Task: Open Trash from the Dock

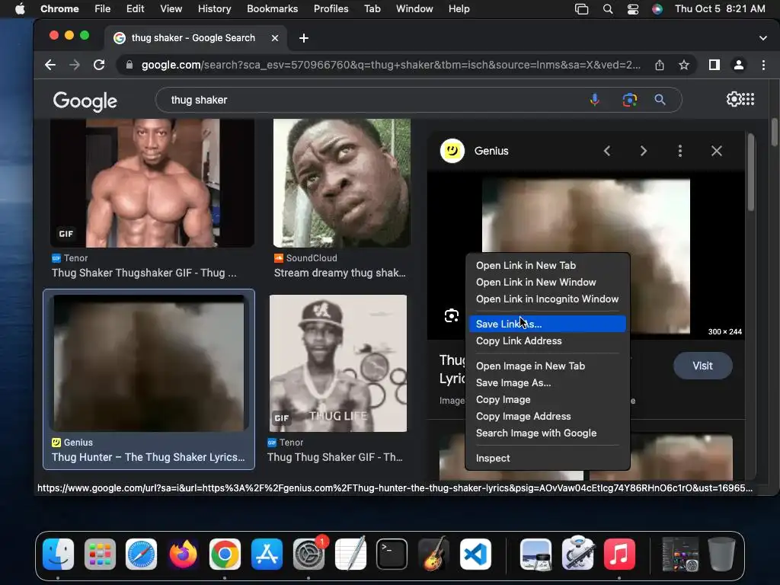Action: pyautogui.click(x=722, y=554)
